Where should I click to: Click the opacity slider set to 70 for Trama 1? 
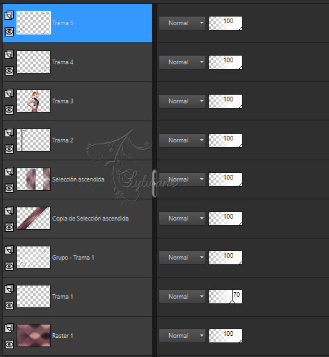click(225, 297)
